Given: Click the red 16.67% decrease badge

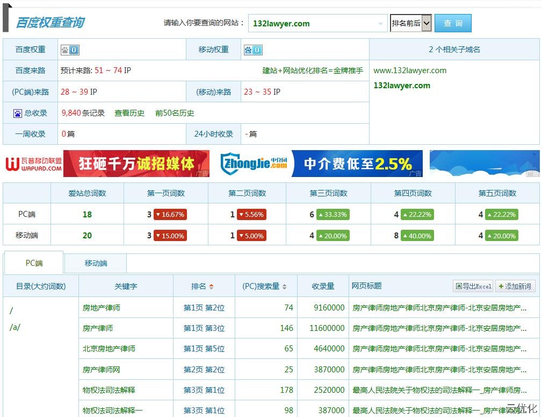Looking at the screenshot, I should point(170,214).
